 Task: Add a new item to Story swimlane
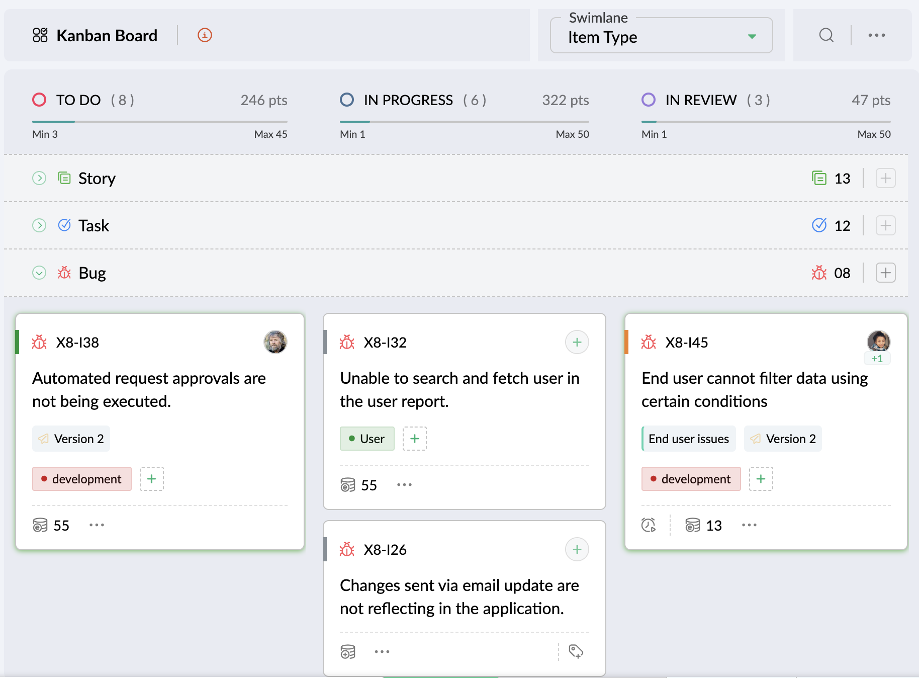[885, 178]
